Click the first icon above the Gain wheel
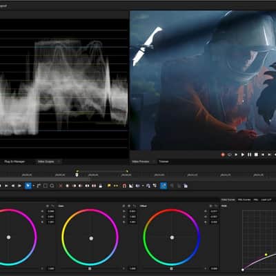Viewport: 276px width, 276px height. [124, 206]
